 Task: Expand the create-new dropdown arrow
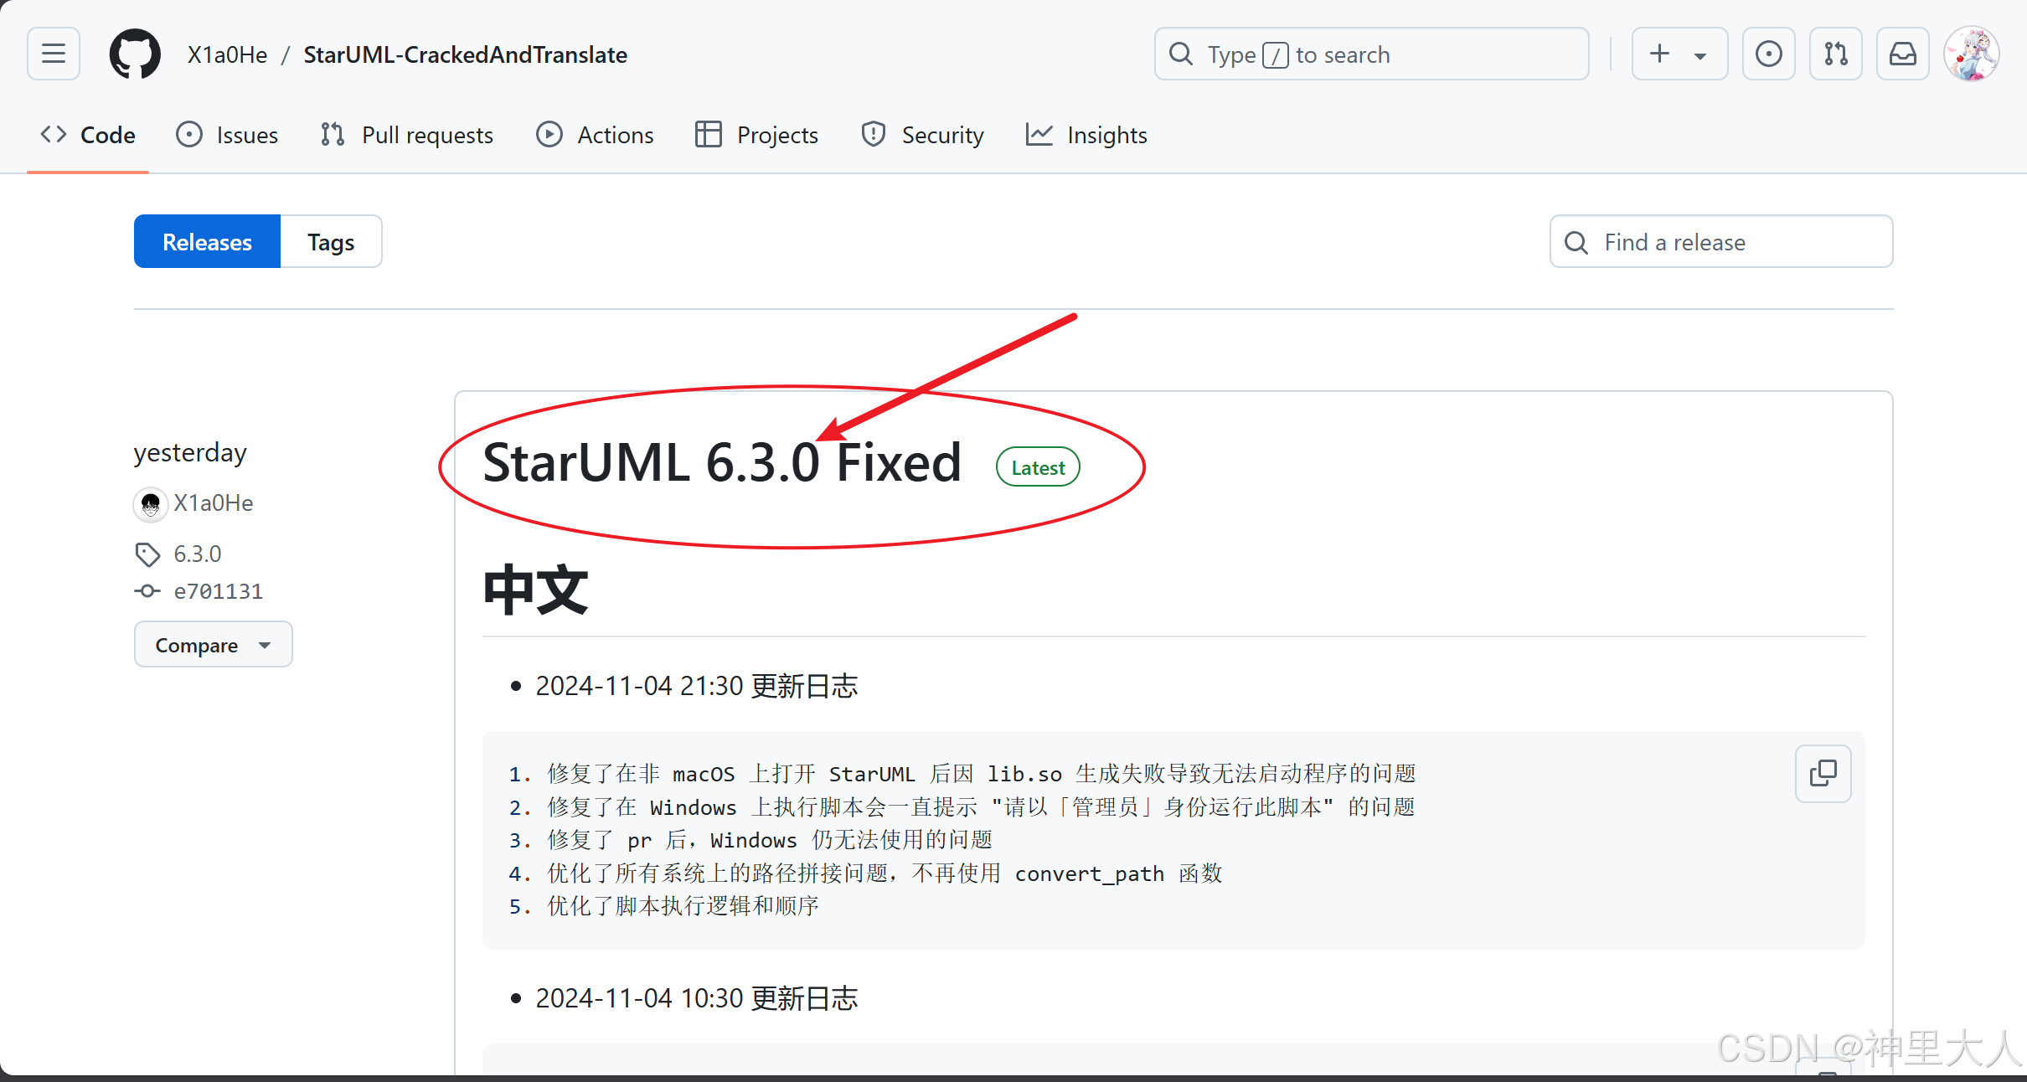point(1700,56)
